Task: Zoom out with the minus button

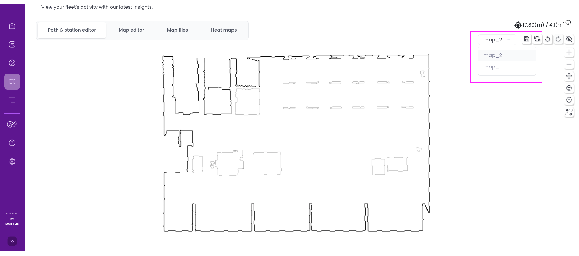Action: (x=569, y=64)
